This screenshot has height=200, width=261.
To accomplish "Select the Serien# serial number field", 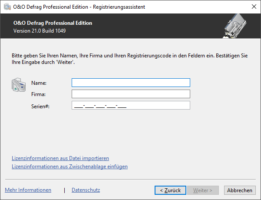I will click(131, 105).
